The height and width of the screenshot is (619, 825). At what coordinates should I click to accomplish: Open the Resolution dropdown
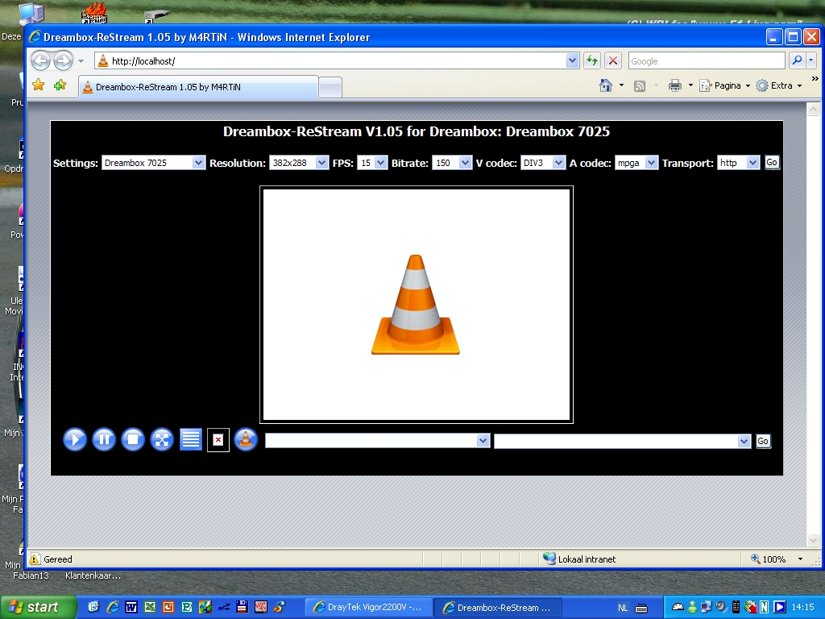pyautogui.click(x=298, y=163)
